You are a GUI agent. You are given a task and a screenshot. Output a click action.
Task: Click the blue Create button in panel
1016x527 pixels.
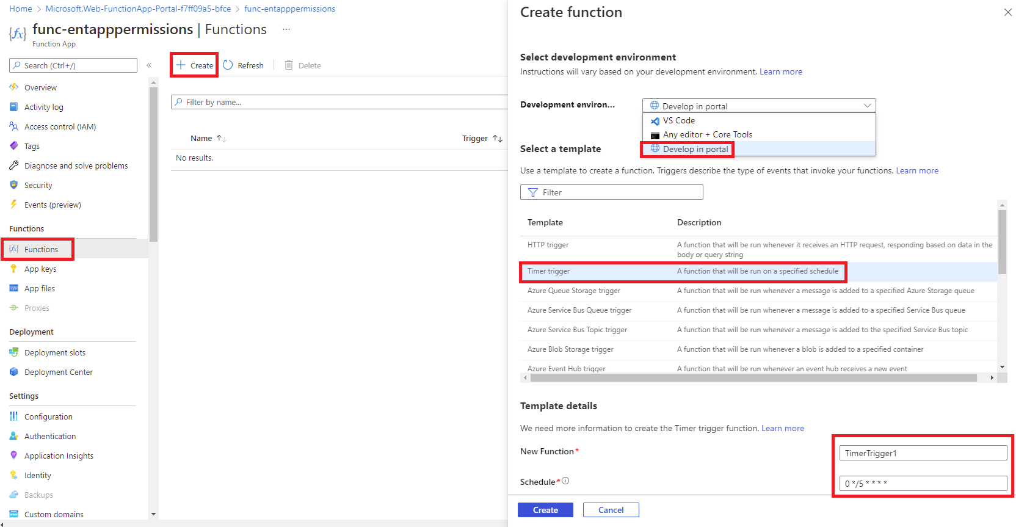(545, 510)
